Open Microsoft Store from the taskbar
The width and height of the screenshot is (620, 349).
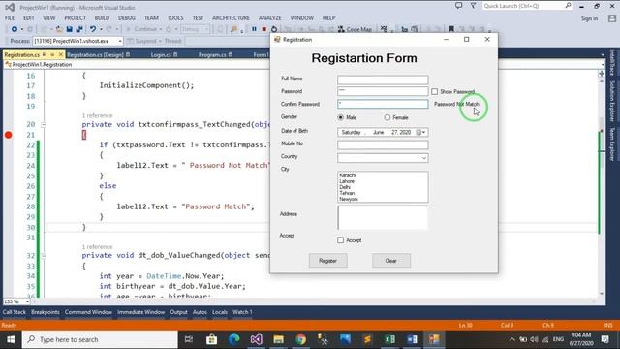[211, 339]
